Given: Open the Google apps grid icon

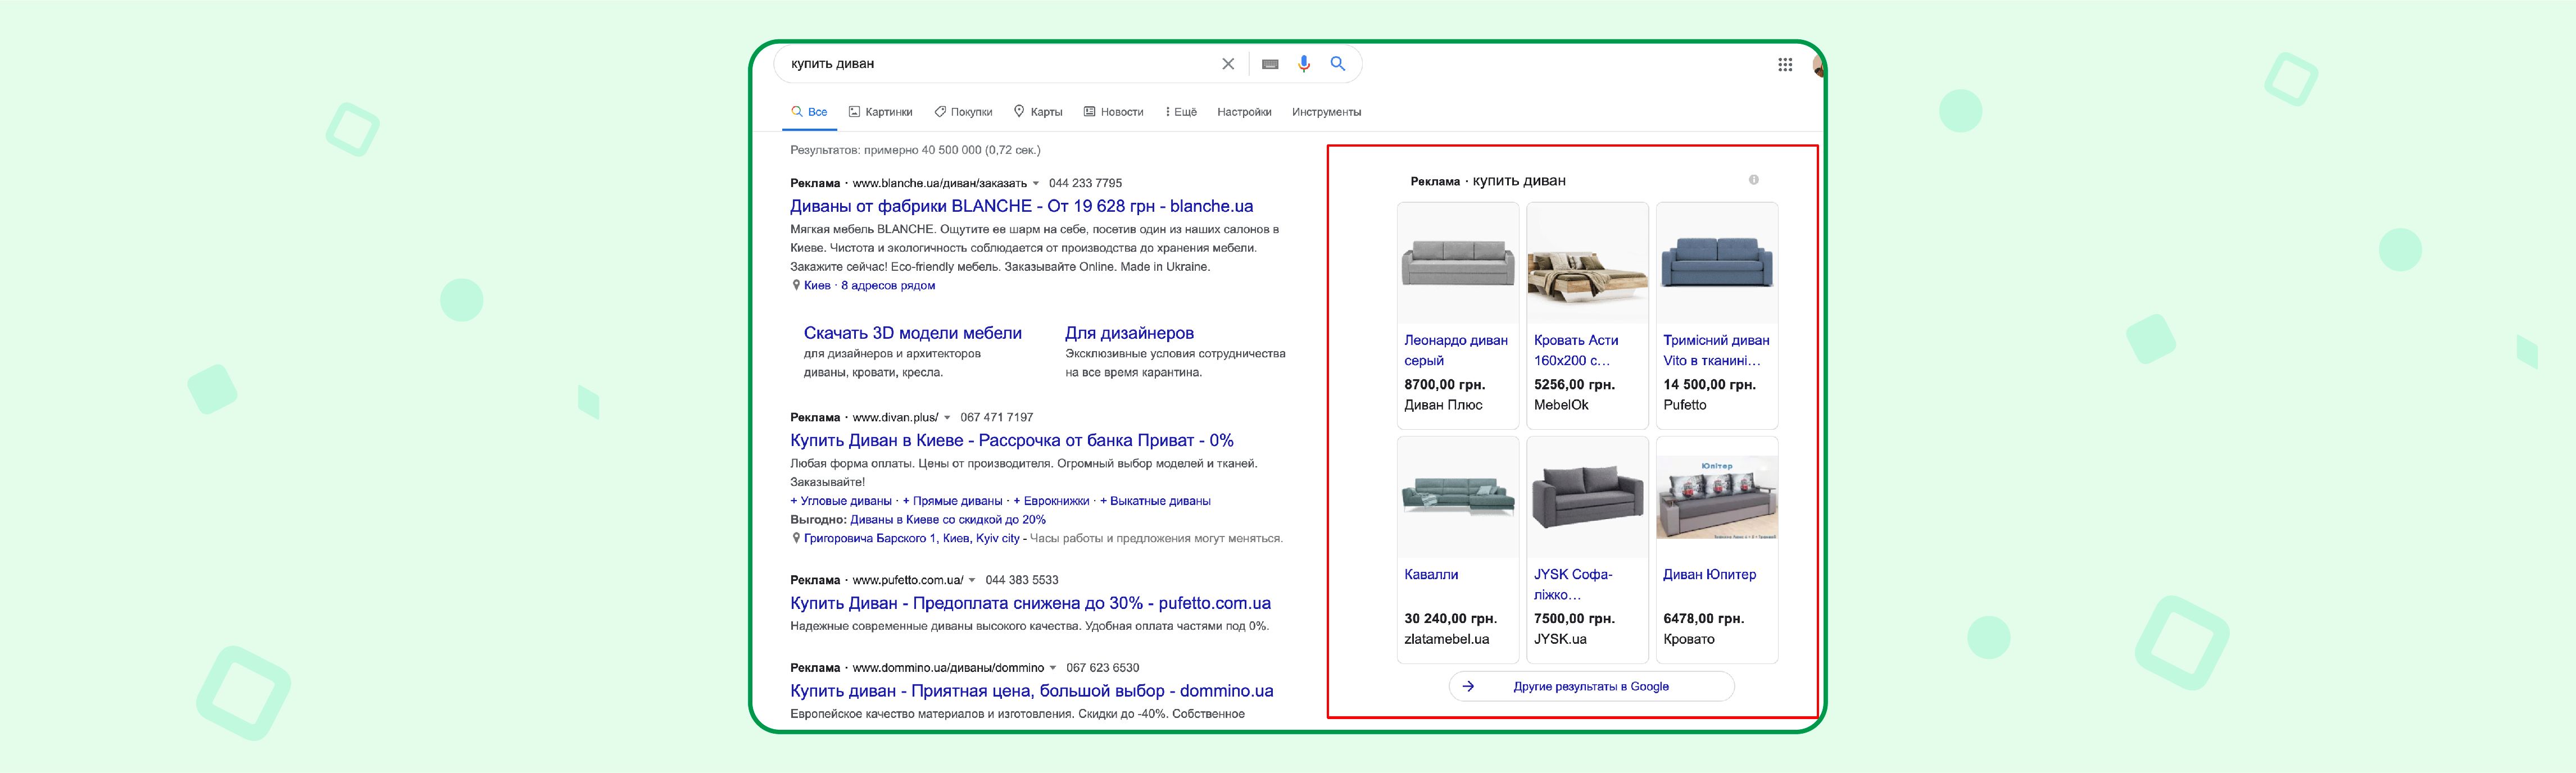Looking at the screenshot, I should point(1785,65).
